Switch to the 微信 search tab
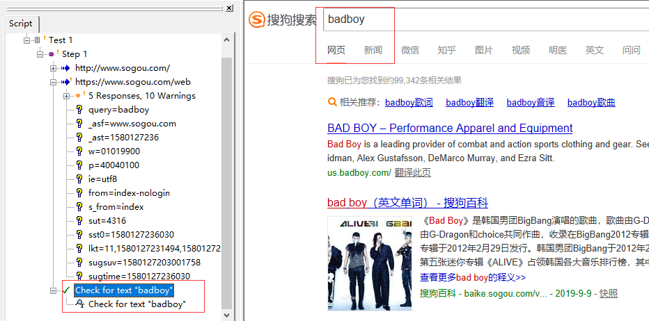 409,51
